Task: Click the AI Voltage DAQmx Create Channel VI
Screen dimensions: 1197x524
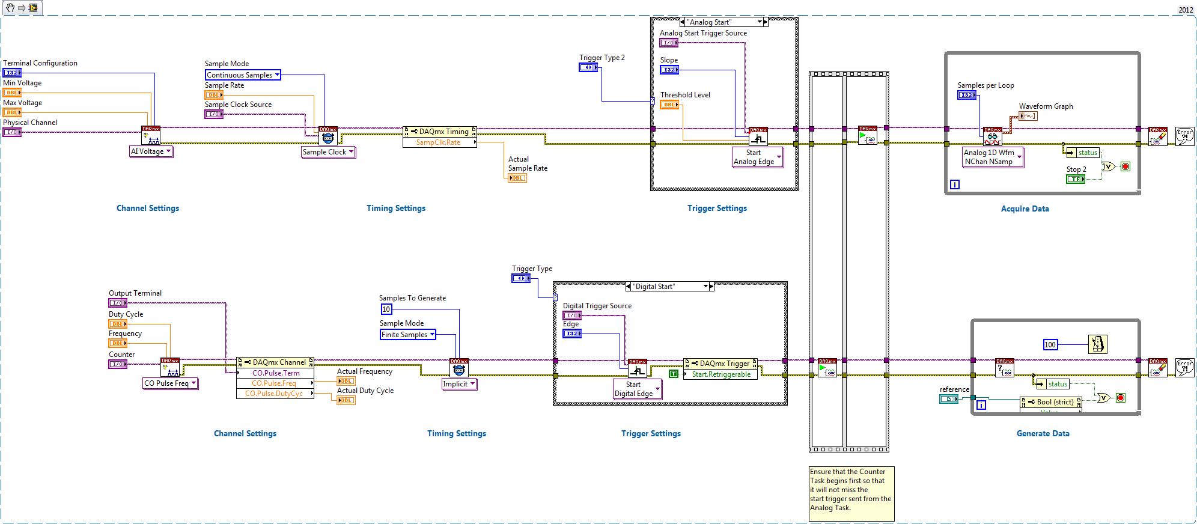Action: (151, 135)
